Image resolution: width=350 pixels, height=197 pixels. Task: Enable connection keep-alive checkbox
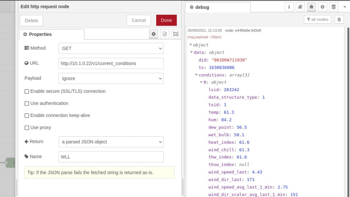pos(27,116)
